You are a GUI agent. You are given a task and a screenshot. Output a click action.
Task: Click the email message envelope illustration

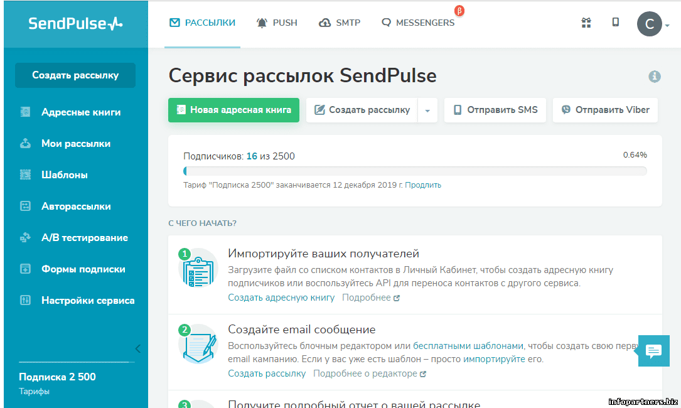(x=198, y=344)
